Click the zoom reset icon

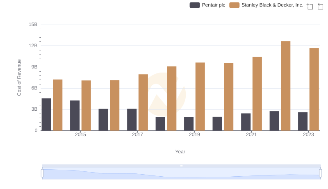[x=320, y=6]
